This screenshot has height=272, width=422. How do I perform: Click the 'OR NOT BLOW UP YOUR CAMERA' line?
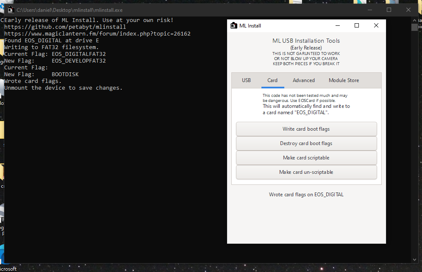(306, 59)
